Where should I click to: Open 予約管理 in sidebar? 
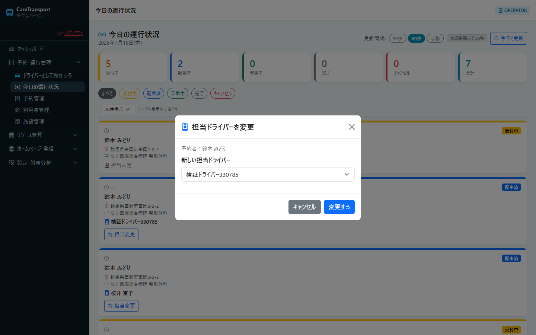(x=48, y=98)
